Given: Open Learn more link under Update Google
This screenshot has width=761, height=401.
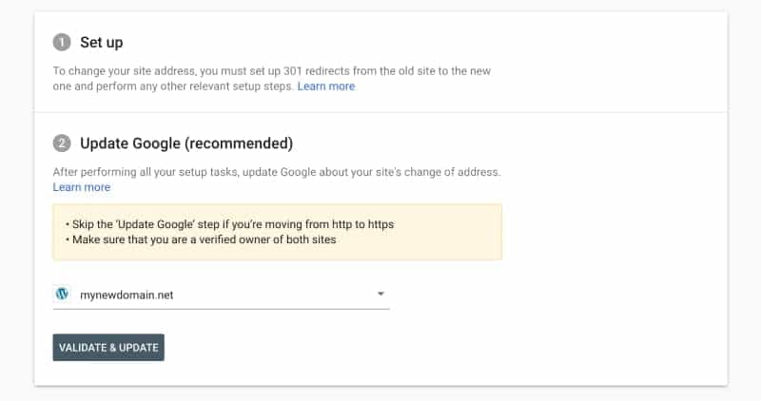Looking at the screenshot, I should pos(82,187).
